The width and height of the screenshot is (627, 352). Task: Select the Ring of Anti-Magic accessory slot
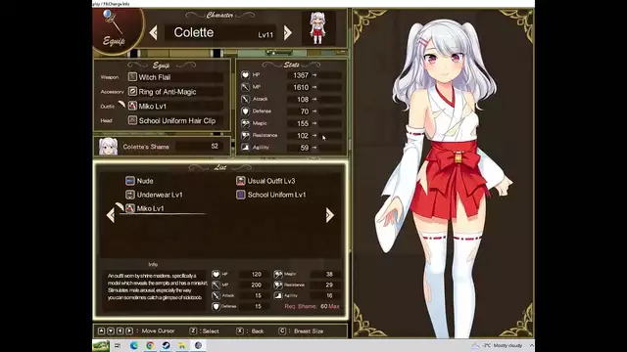coord(175,92)
